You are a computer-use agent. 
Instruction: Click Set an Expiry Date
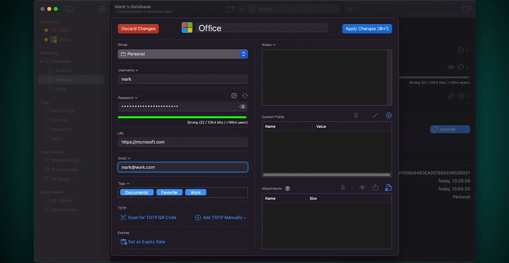coord(143,242)
